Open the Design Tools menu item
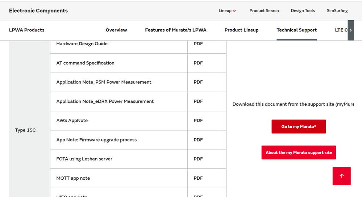The width and height of the screenshot is (362, 197). click(303, 11)
